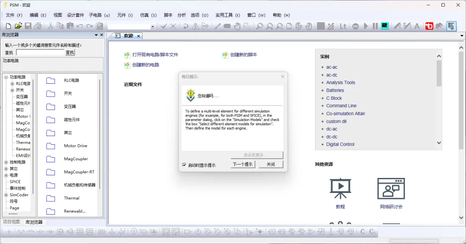Click the Open file folder icon
This screenshot has width=466, height=244.
(x=19, y=26)
